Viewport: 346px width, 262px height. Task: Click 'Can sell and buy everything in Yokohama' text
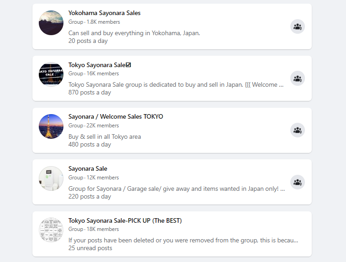[134, 33]
